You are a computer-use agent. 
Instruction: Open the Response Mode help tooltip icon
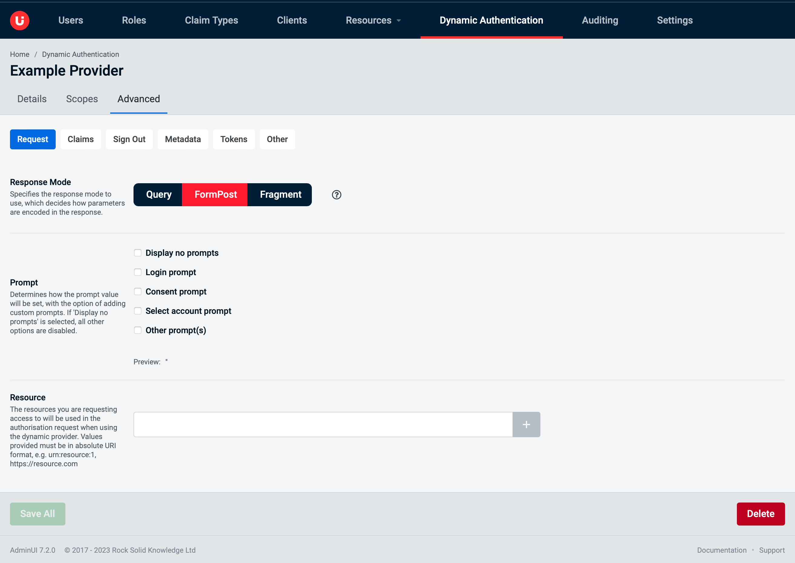pos(336,195)
